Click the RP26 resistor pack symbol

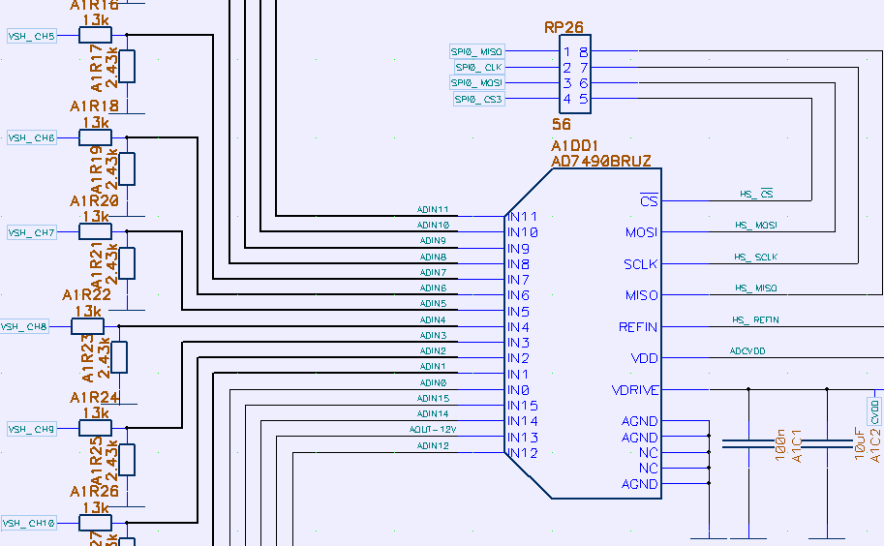(575, 76)
